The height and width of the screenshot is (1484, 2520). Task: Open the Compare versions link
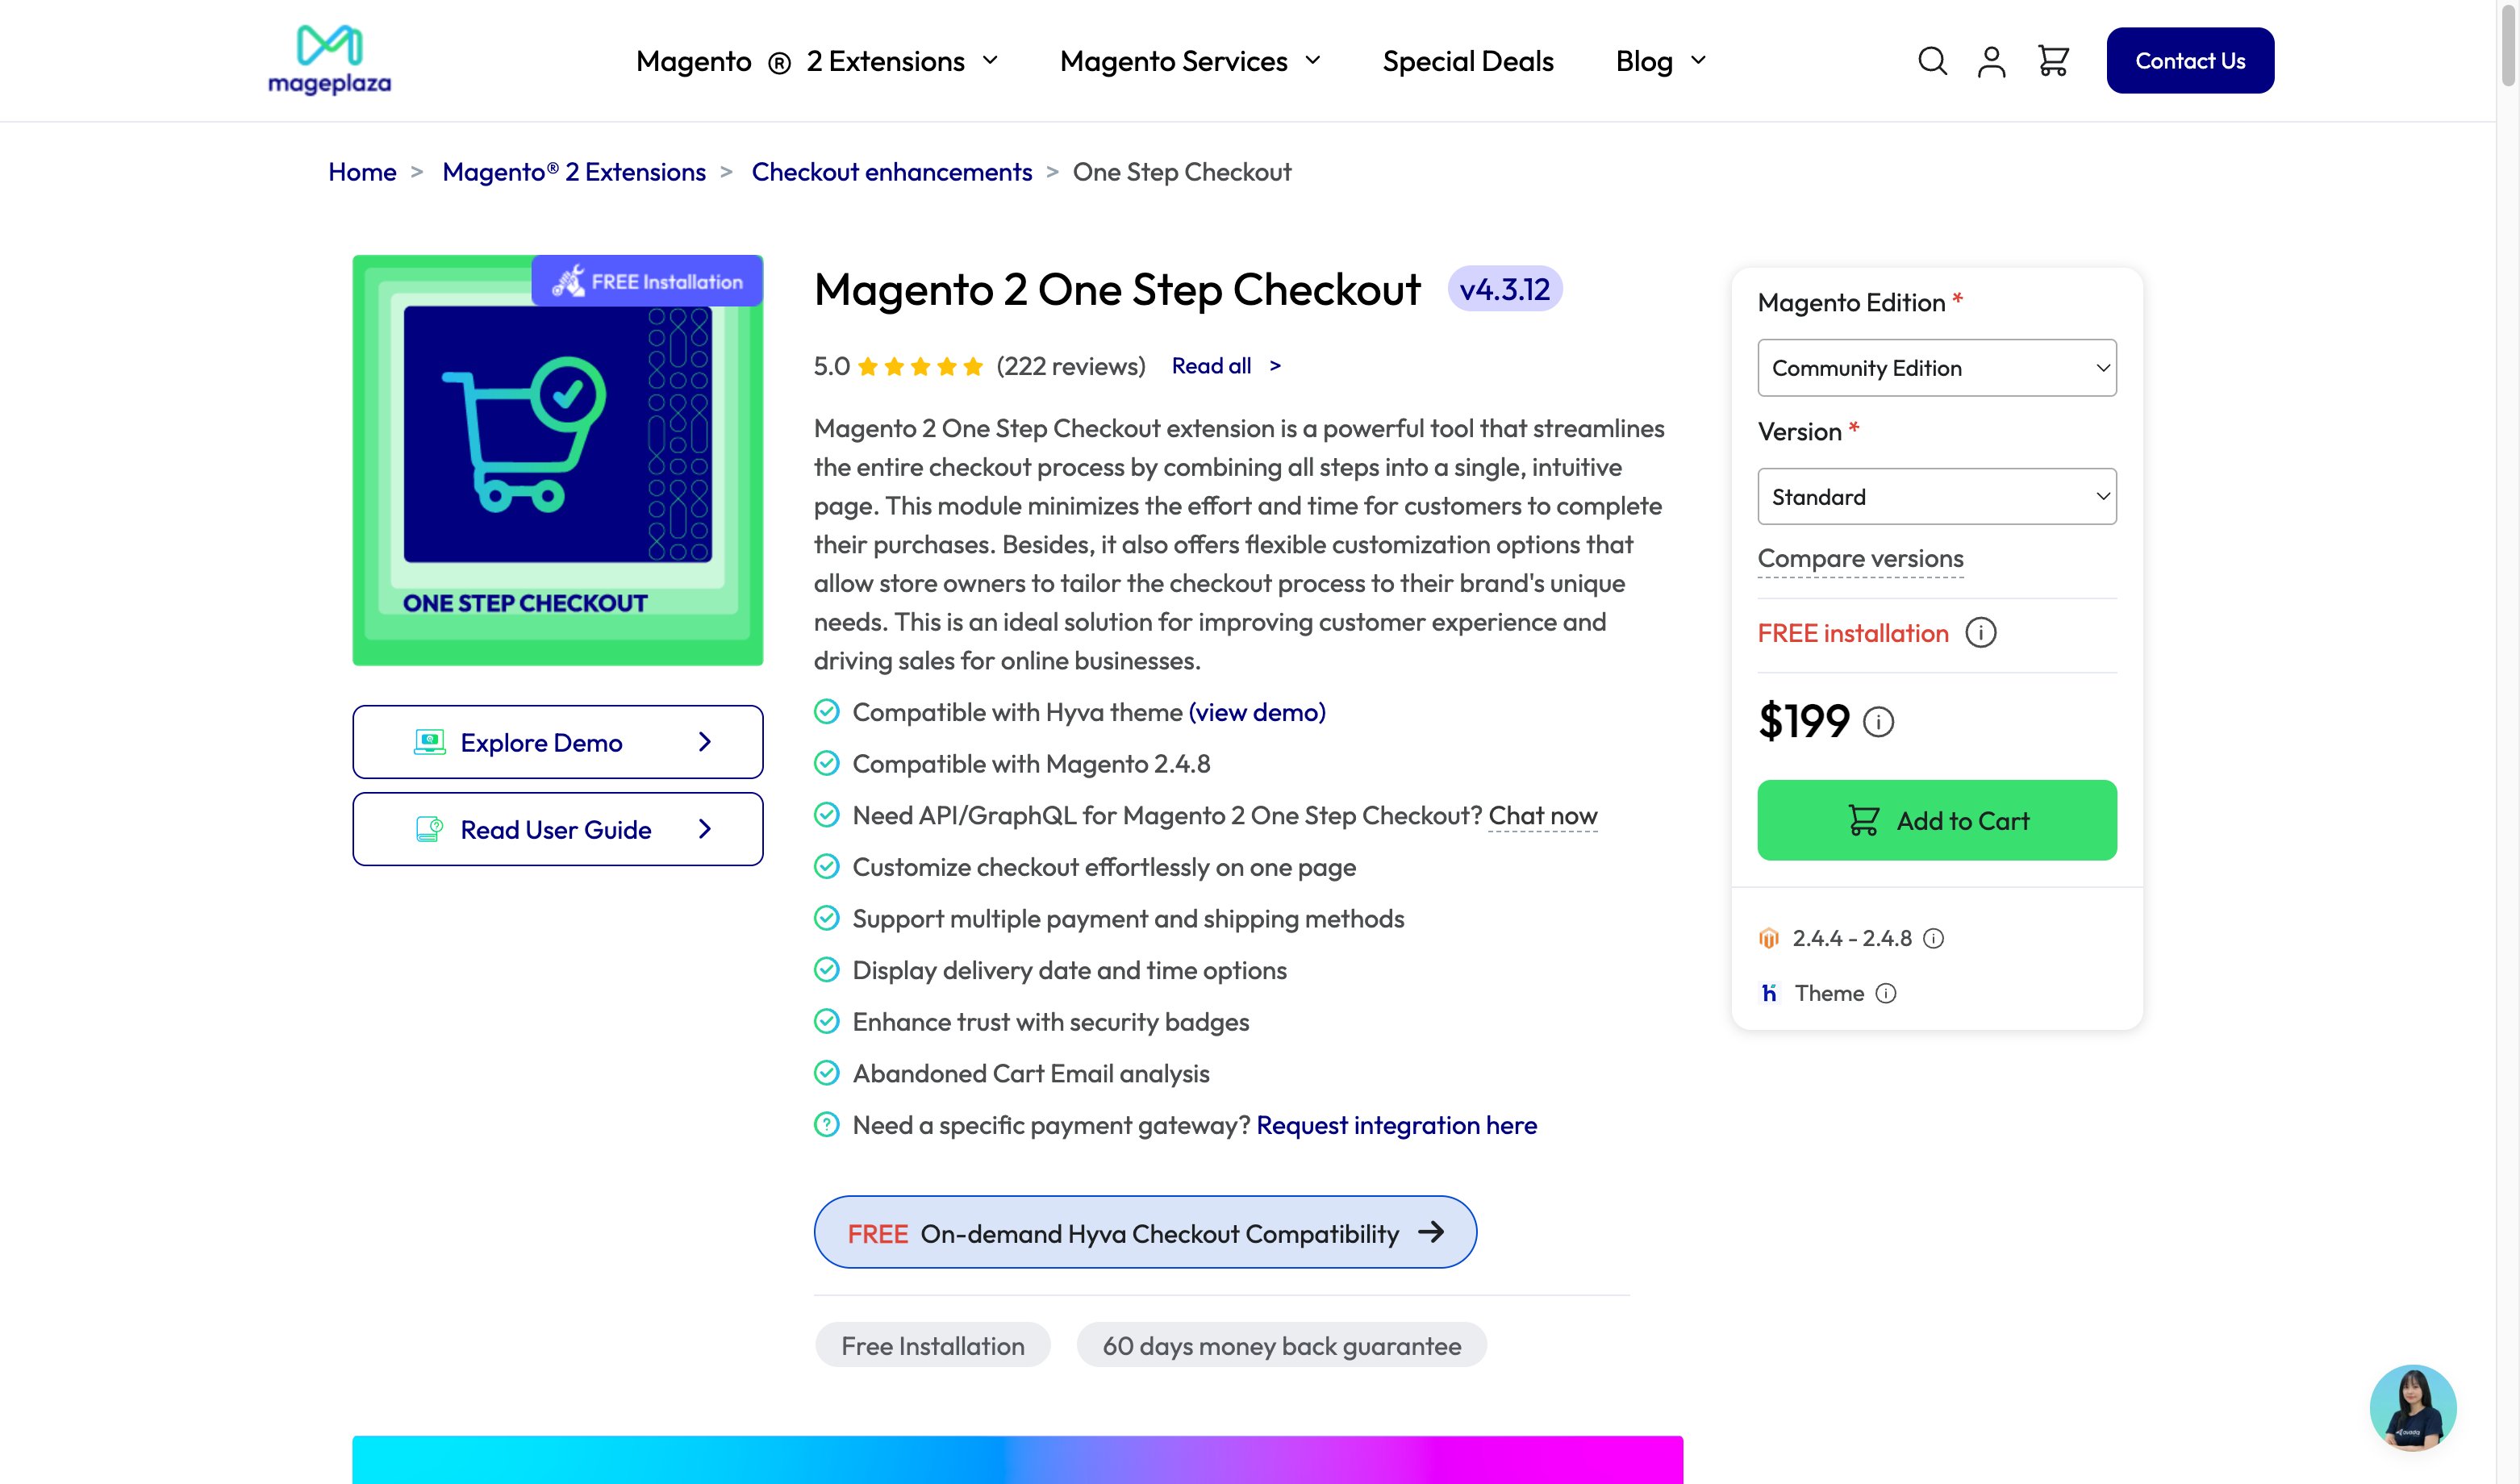(x=1861, y=558)
